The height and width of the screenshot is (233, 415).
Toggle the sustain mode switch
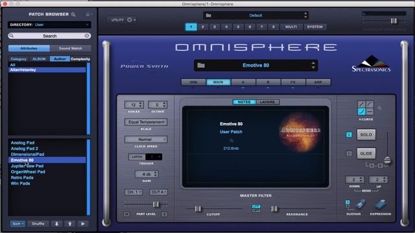pos(348,204)
